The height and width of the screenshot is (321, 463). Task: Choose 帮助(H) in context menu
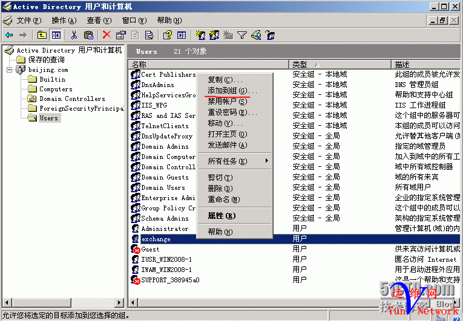235,232
